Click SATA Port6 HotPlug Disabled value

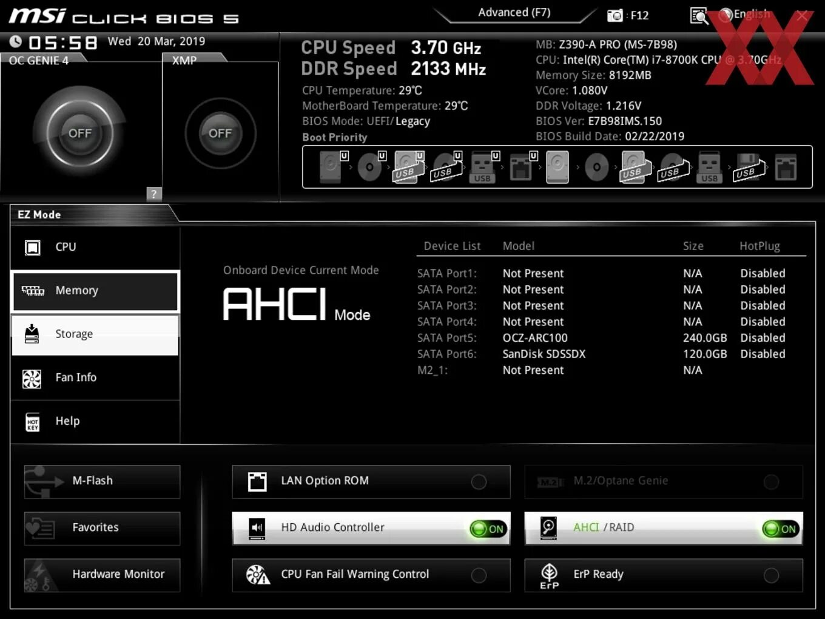[x=763, y=354]
